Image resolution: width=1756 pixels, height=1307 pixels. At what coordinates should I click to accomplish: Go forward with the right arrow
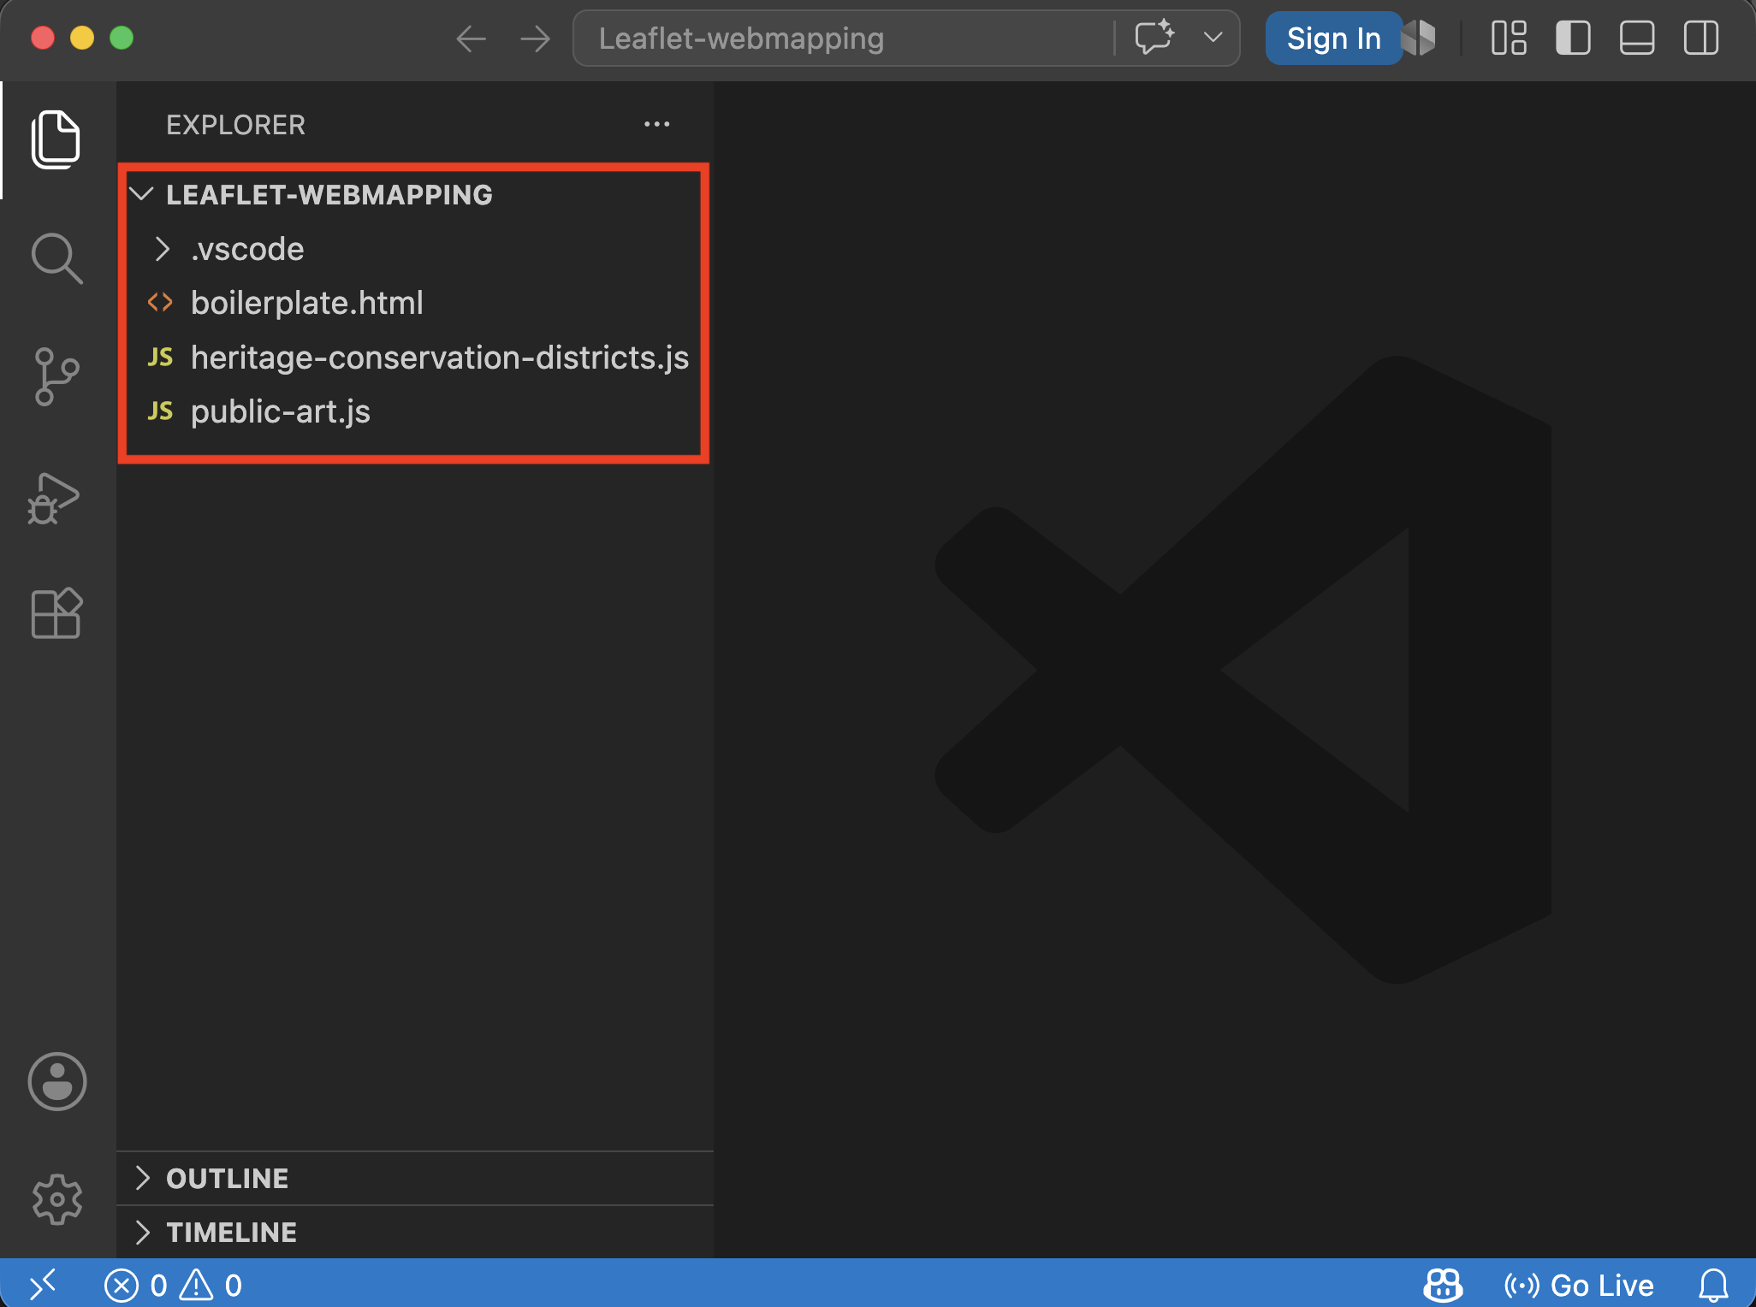[536, 38]
